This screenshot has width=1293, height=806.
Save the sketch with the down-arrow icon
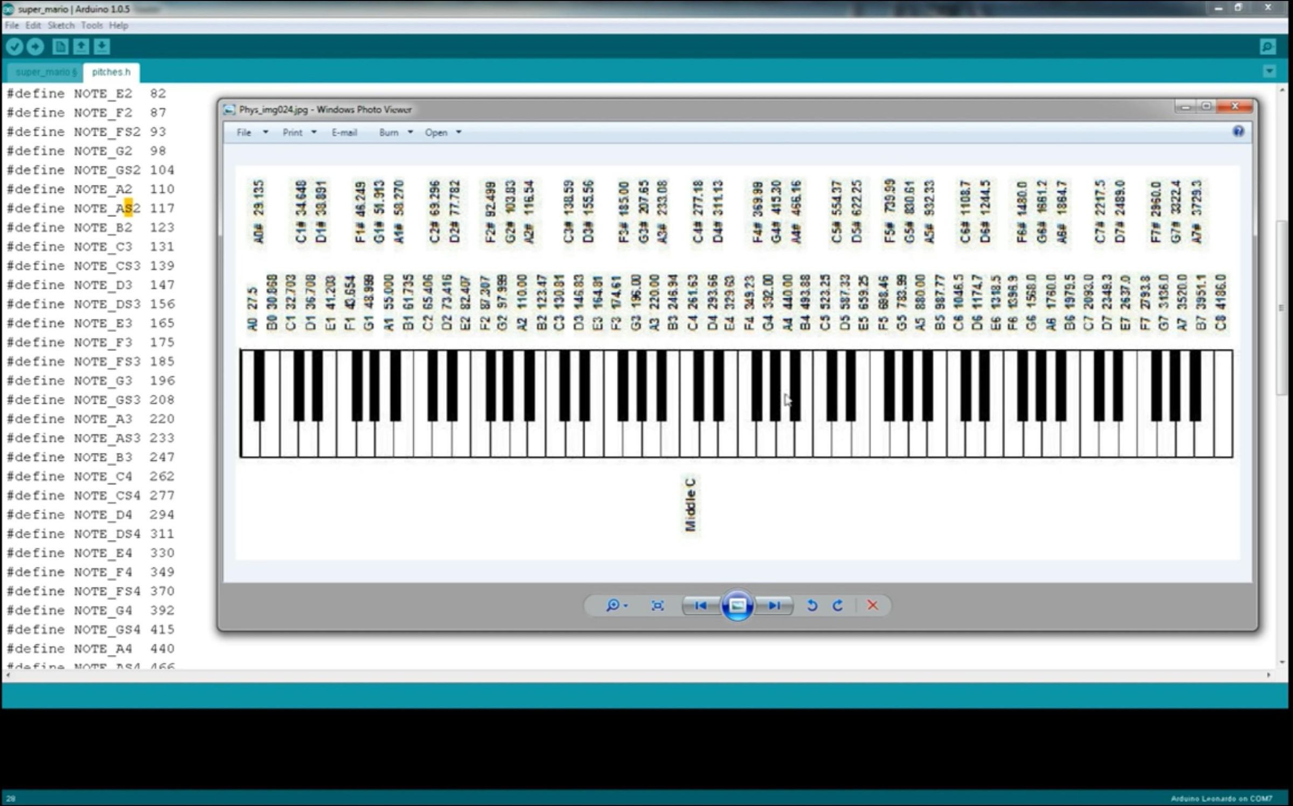pyautogui.click(x=102, y=47)
